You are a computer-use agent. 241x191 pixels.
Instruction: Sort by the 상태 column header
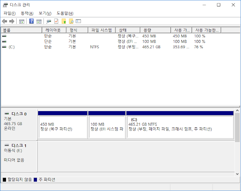pyautogui.click(x=128, y=30)
